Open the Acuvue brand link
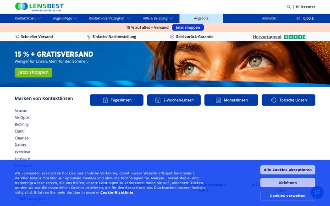This screenshot has width=330, height=206. click(x=21, y=111)
